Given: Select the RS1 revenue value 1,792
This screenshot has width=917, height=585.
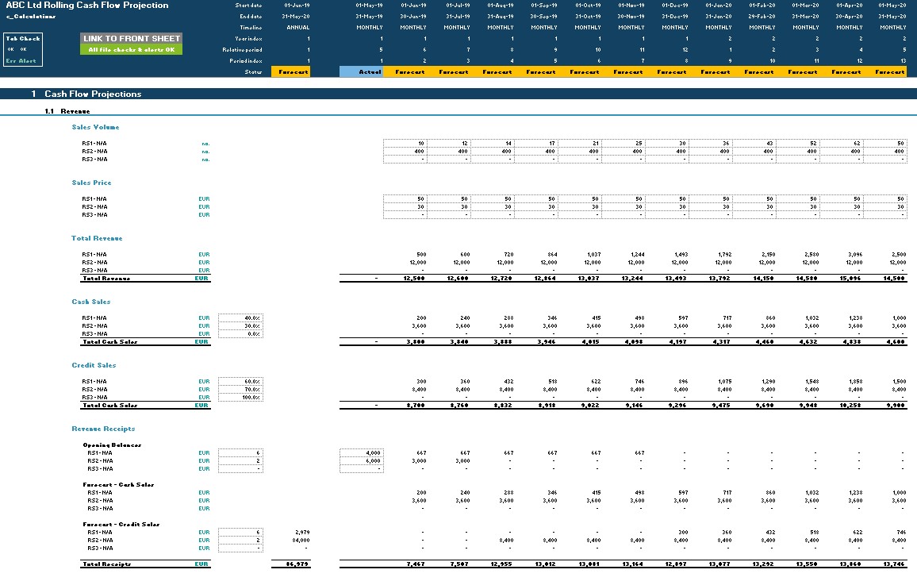Looking at the screenshot, I should 723,255.
